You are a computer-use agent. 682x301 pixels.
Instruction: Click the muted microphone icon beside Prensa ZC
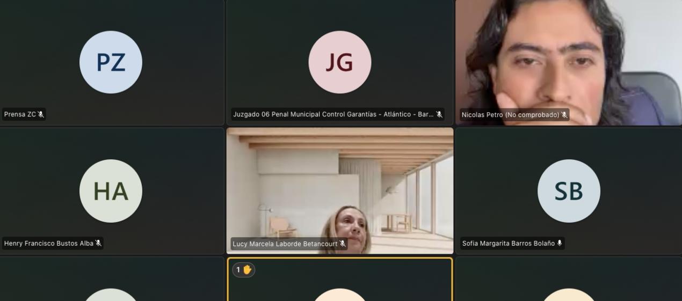click(41, 114)
